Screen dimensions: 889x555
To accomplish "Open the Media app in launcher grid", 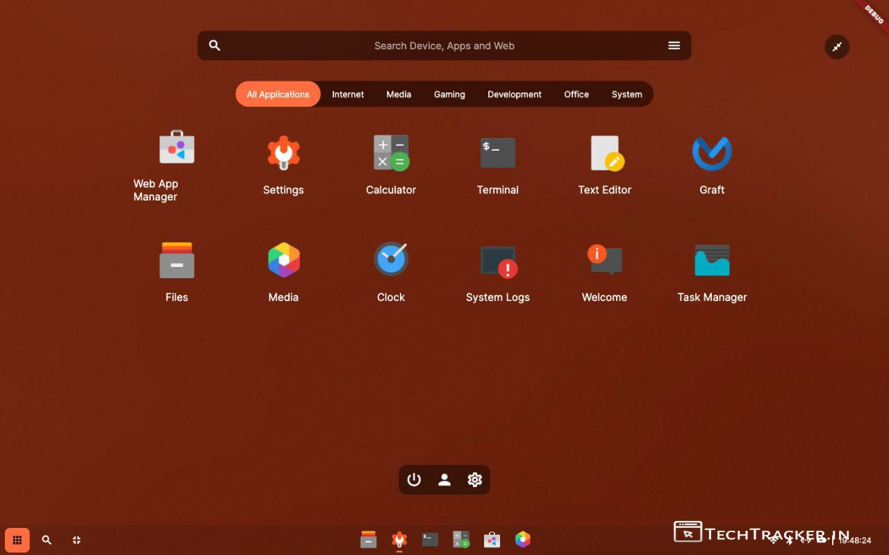I will pos(283,260).
